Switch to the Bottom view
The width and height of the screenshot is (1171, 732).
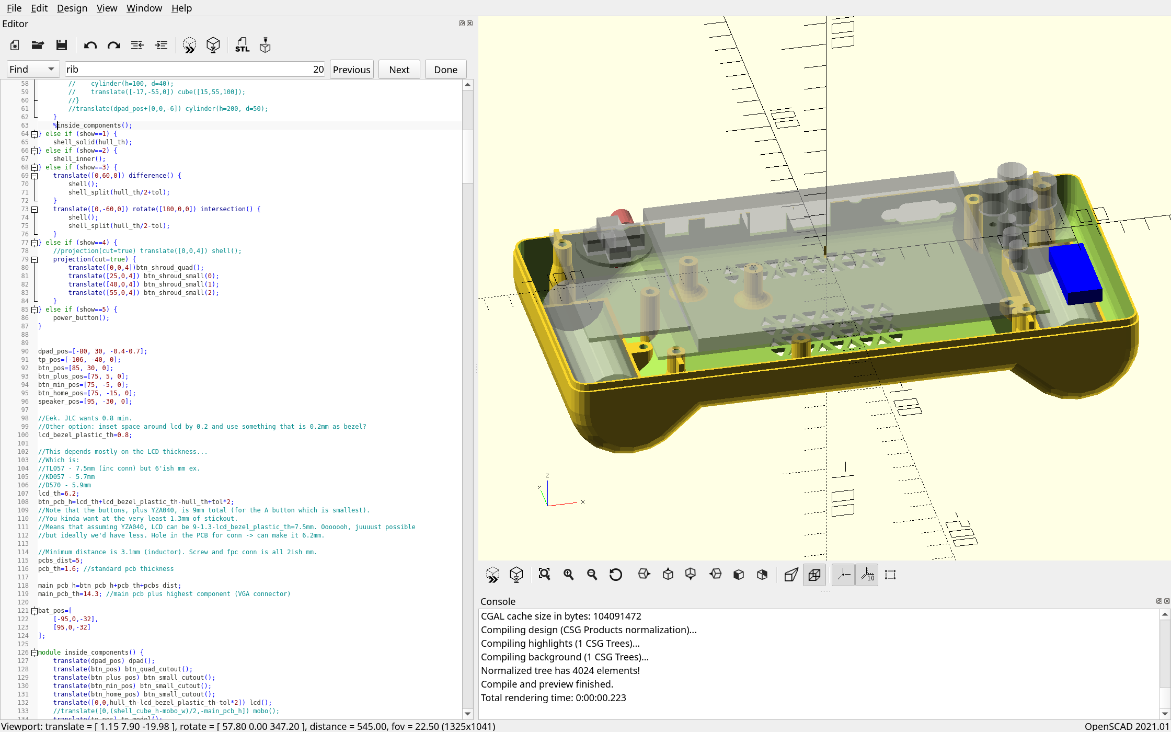(x=691, y=575)
